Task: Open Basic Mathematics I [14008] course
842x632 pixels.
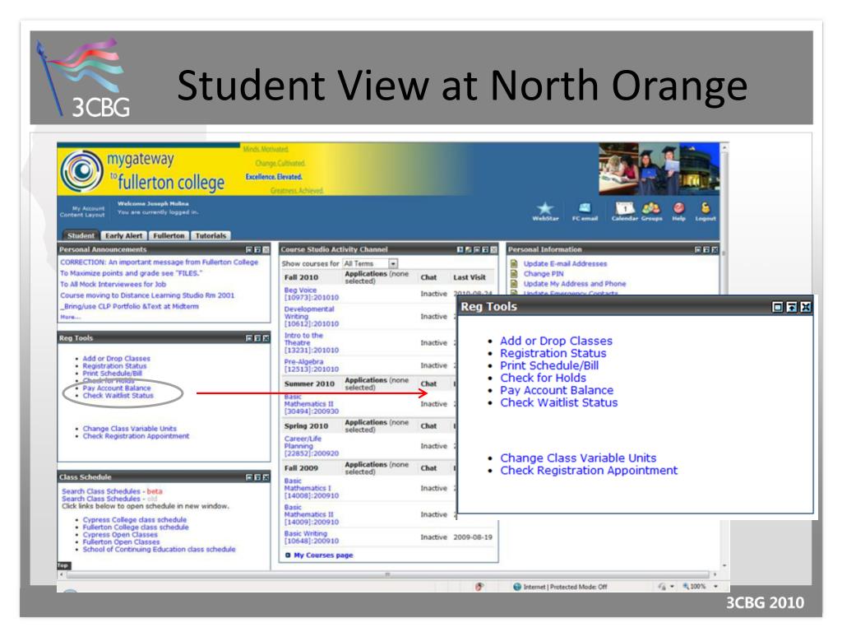Action: [312, 488]
